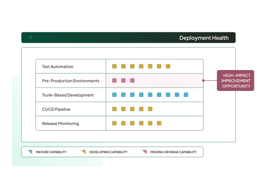Viewport: 257px width, 189px height.
Task: Click last blue square in Trunk-Based Development row
Action: [186, 95]
